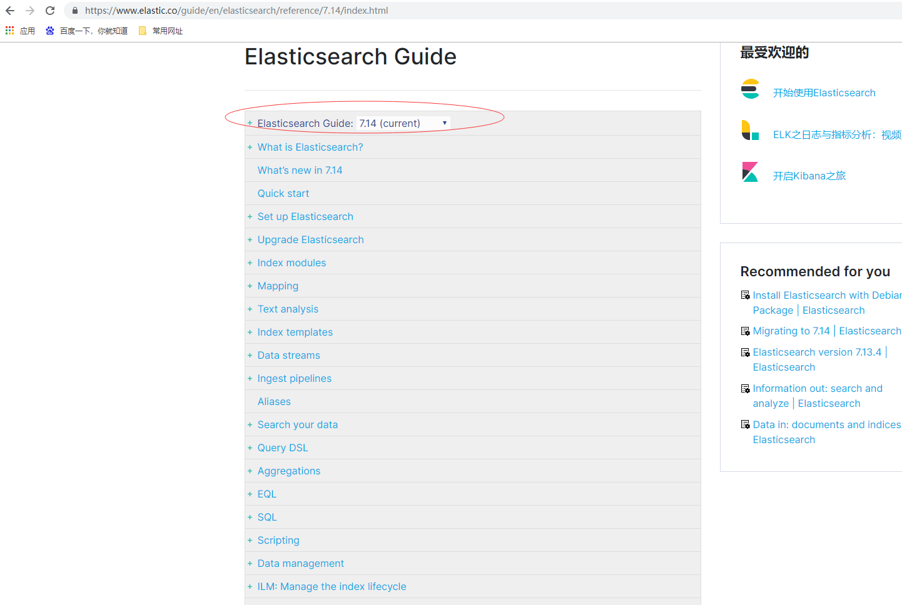Open the Mapping link
The height and width of the screenshot is (605, 902).
(x=278, y=286)
